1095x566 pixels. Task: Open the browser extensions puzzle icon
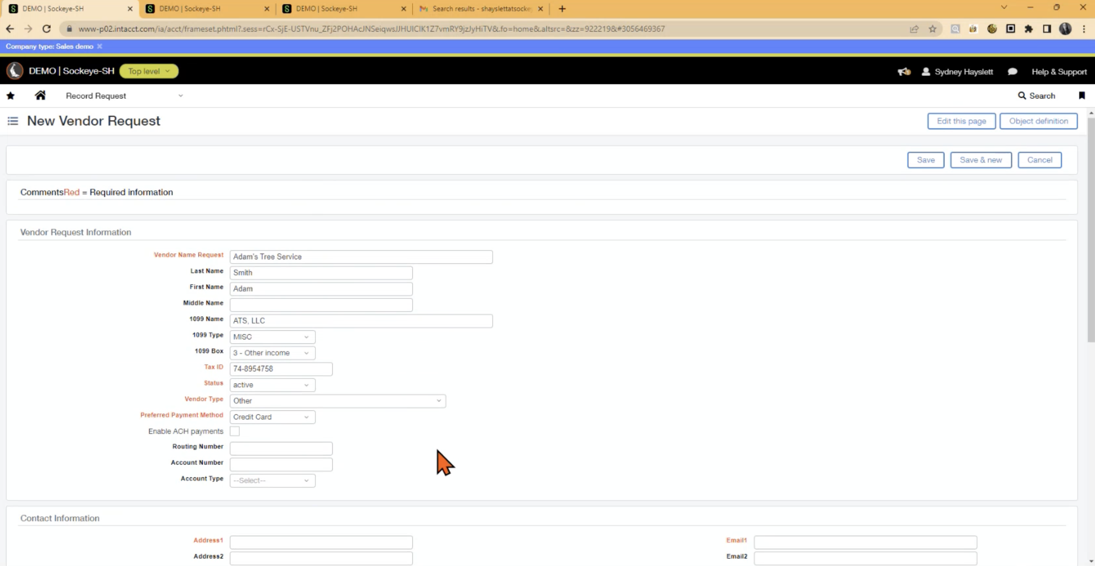pos(1028,29)
